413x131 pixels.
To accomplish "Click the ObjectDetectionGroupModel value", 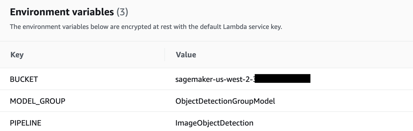I will click(225, 101).
